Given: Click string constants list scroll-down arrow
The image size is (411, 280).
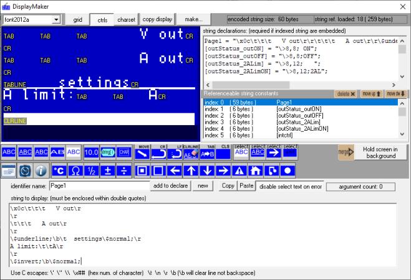Looking at the screenshot, I should [x=402, y=134].
